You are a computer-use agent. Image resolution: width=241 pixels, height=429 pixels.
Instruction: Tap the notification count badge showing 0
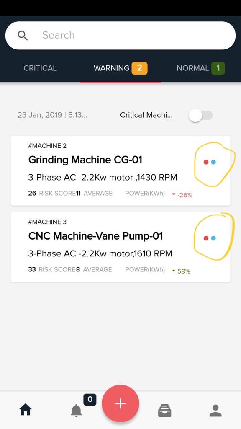89,400
